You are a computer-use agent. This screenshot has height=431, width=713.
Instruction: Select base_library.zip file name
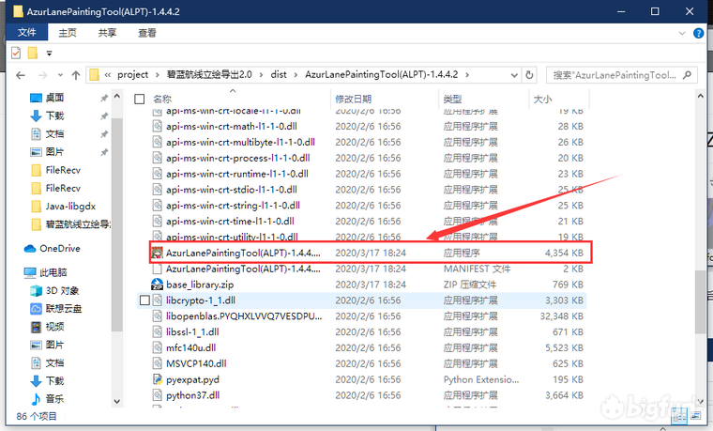200,285
